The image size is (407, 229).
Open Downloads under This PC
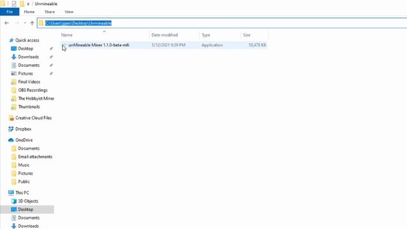(28, 226)
